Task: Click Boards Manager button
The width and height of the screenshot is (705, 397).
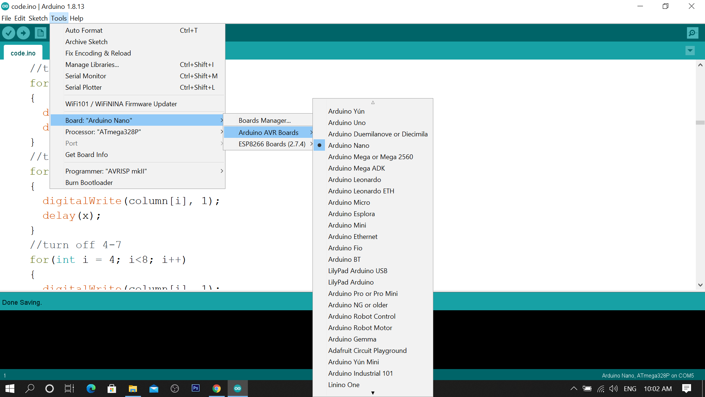Action: point(264,120)
